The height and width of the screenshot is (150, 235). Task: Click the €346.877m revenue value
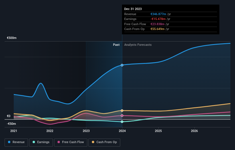coord(158,14)
